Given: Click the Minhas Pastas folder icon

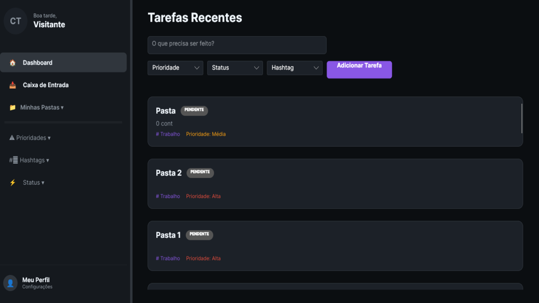Looking at the screenshot, I should point(13,107).
